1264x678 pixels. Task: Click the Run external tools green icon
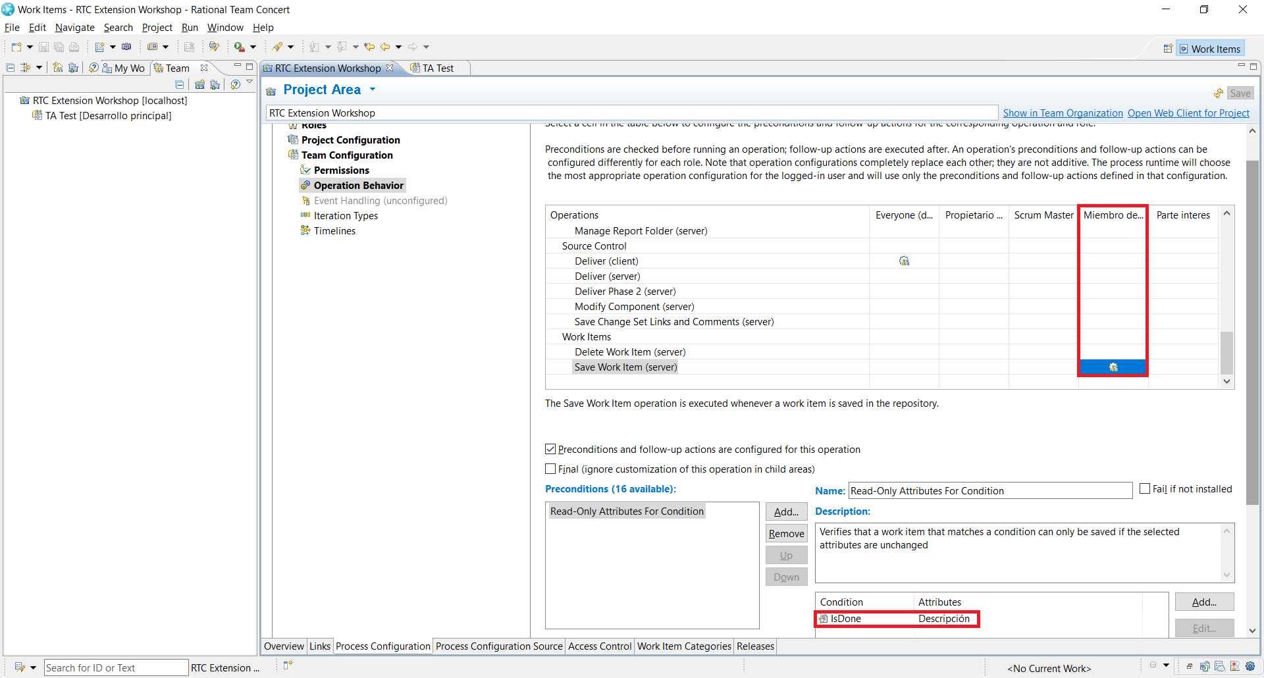239,47
